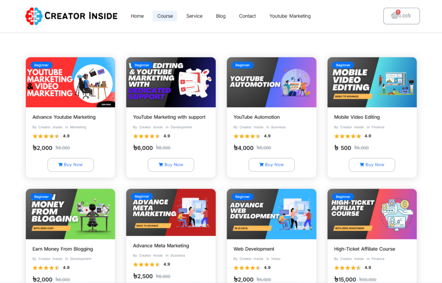This screenshot has width=442, height=283.
Task: Click Beginner badge on Advance Meta Marketing card
Action: click(142, 196)
